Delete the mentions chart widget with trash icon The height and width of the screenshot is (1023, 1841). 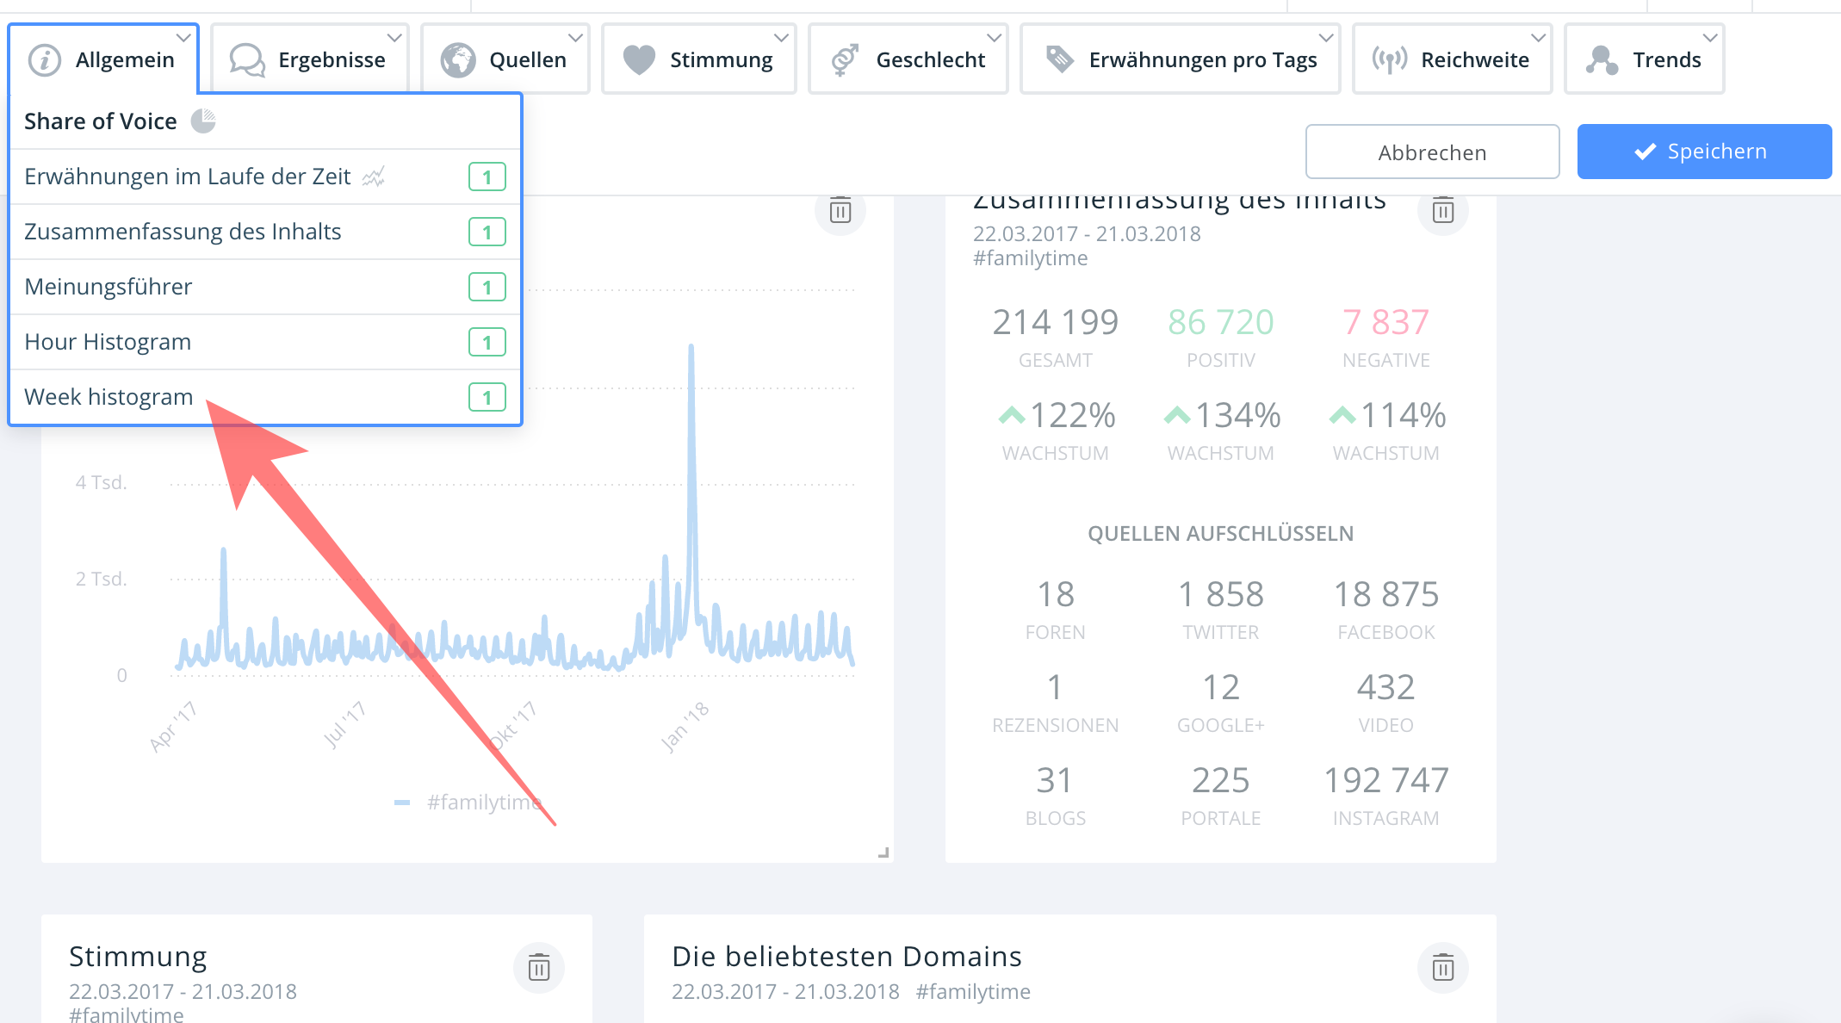click(x=840, y=210)
